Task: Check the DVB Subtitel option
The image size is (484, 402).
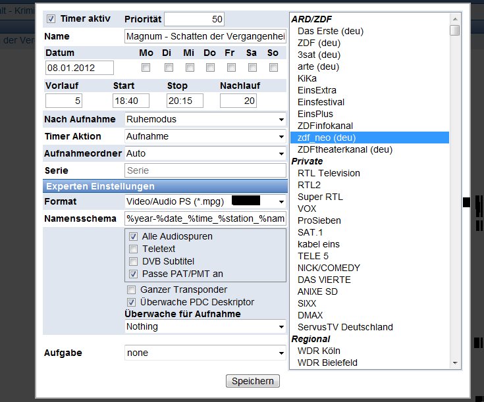Action: pos(133,261)
